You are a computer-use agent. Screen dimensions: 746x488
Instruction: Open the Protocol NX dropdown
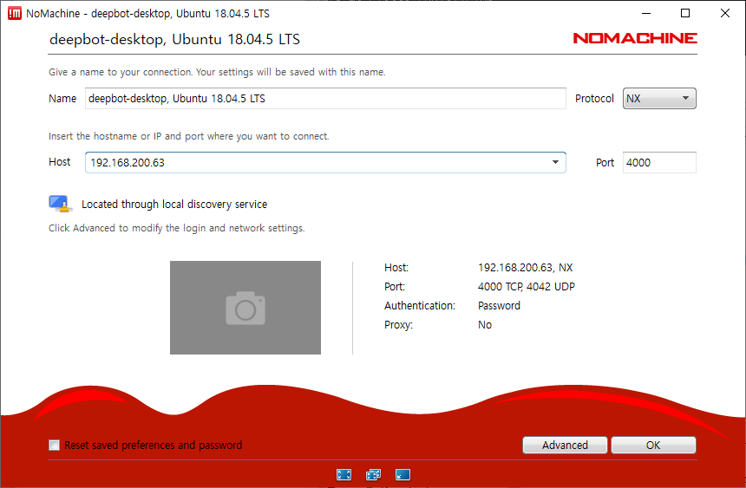659,99
